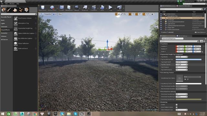Image resolution: width=207 pixels, height=116 pixels.
Task: Select the Box Reflection Capture item
Action: (25, 38)
